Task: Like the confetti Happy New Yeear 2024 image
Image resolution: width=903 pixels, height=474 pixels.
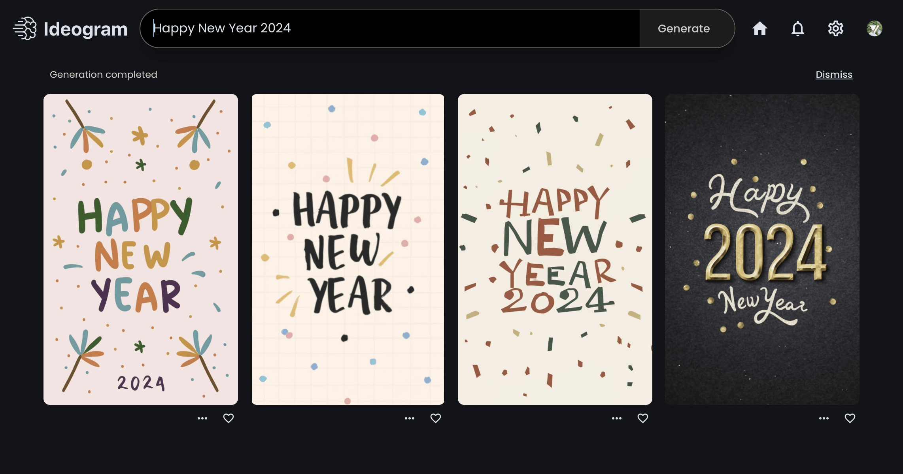Action: pos(643,418)
